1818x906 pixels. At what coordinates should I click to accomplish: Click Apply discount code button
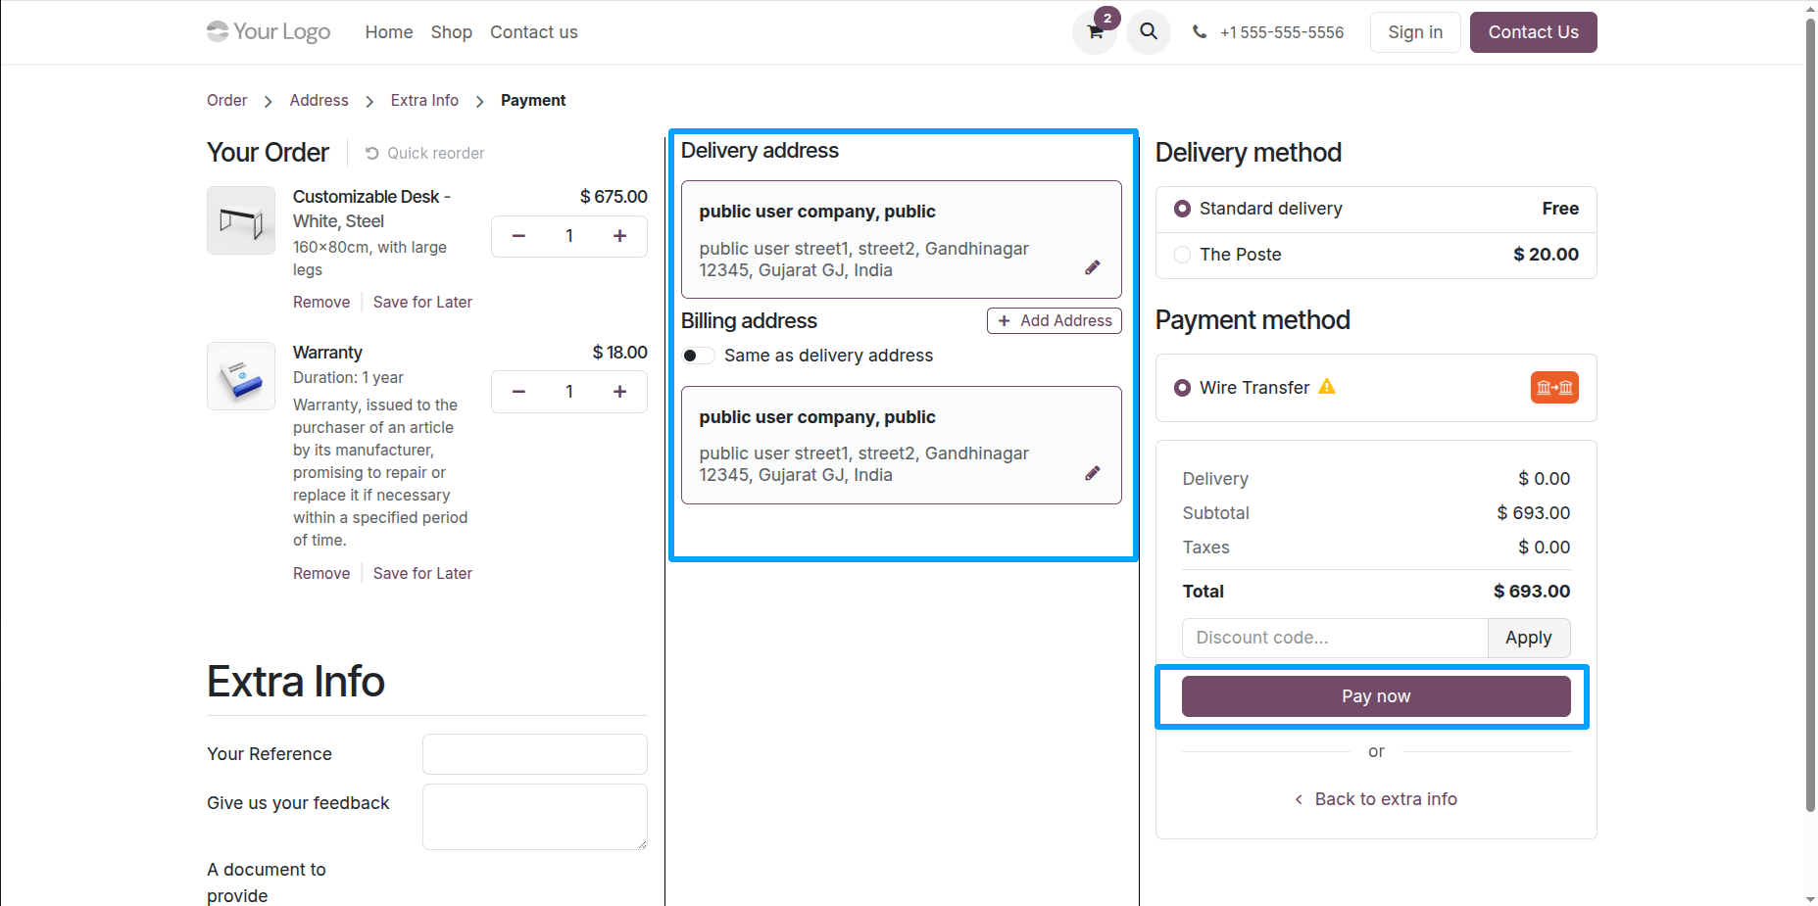(1528, 638)
